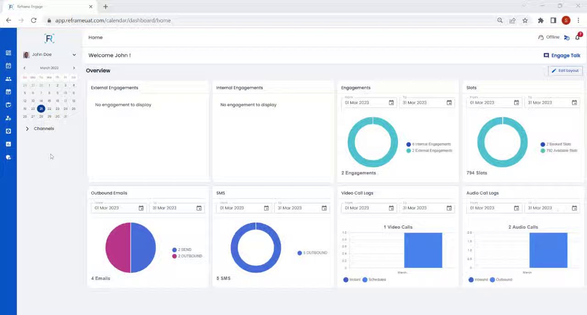
Task: Click the Offline status indicator
Action: tap(549, 37)
